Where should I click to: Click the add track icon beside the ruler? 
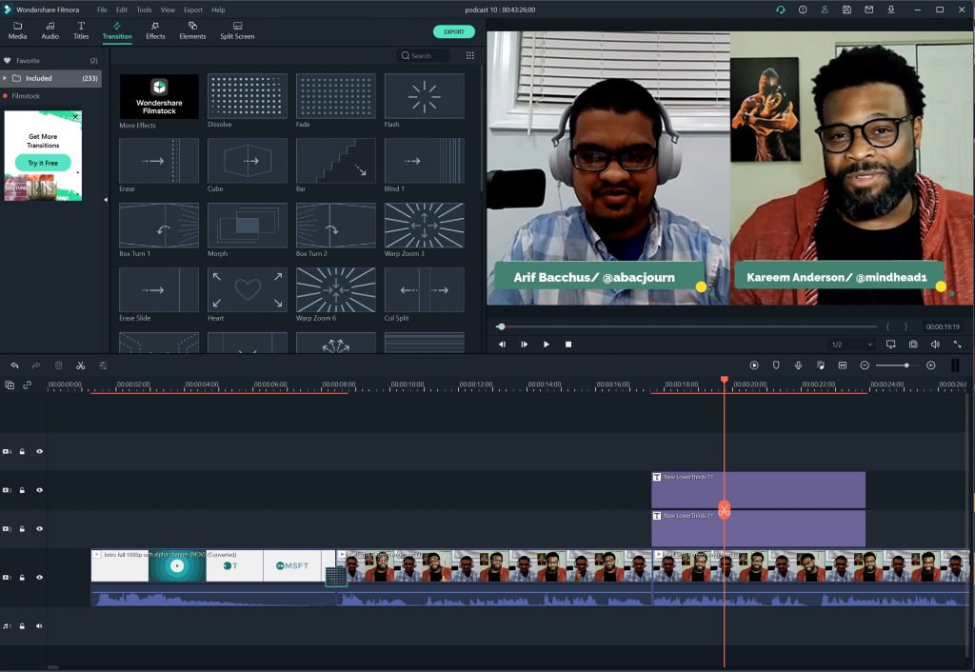click(10, 385)
